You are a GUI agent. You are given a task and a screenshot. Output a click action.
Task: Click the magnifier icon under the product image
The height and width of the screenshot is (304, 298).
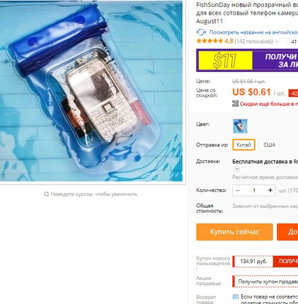[x=46, y=194]
